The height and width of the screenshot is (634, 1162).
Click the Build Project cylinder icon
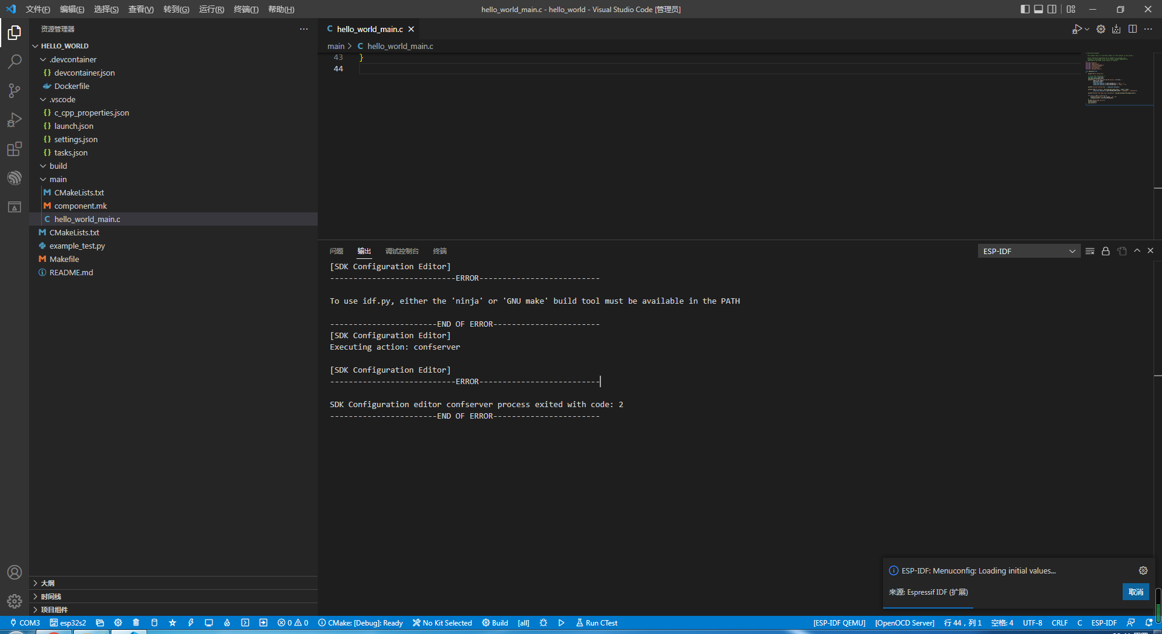click(154, 623)
